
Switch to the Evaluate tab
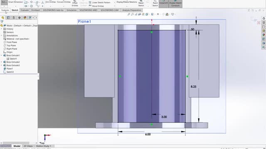25,10
